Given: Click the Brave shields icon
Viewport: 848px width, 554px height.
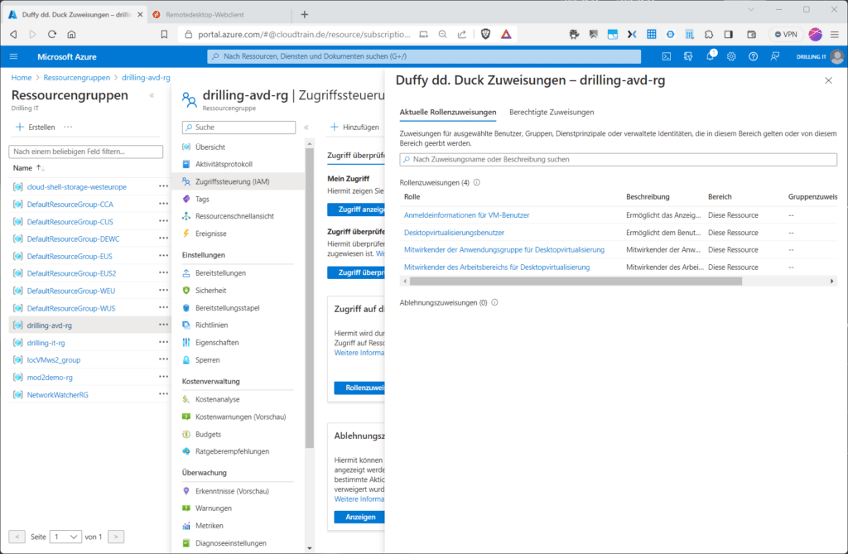Looking at the screenshot, I should 485,34.
